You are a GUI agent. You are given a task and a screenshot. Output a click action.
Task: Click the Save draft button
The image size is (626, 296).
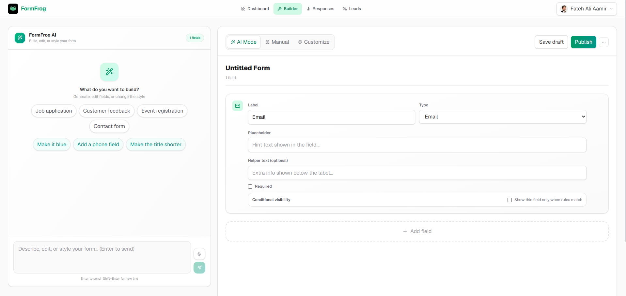click(551, 42)
